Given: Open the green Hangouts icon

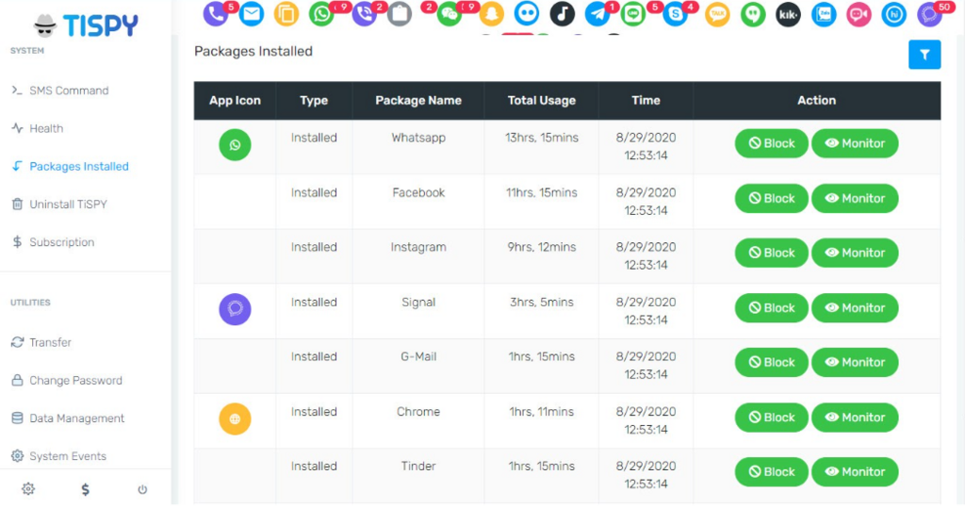Looking at the screenshot, I should coord(753,13).
